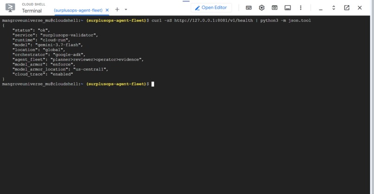Close the Cloud Shell panel
This screenshot has width=374, height=194.
pos(360,7)
